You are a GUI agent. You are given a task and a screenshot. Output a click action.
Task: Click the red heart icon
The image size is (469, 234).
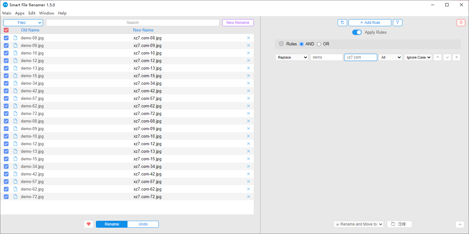click(x=89, y=224)
